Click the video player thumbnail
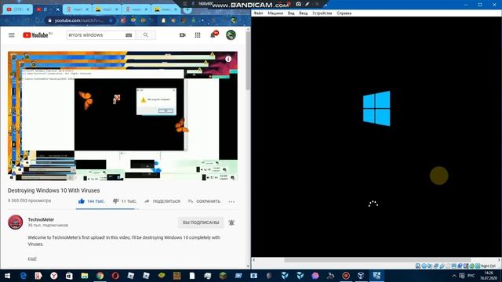The image size is (502, 282). [x=122, y=116]
